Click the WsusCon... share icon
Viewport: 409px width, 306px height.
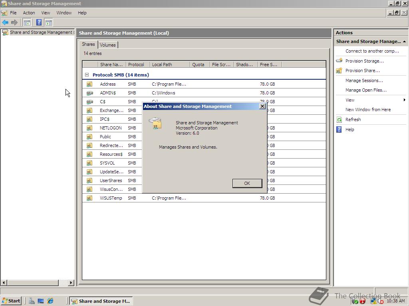click(89, 189)
